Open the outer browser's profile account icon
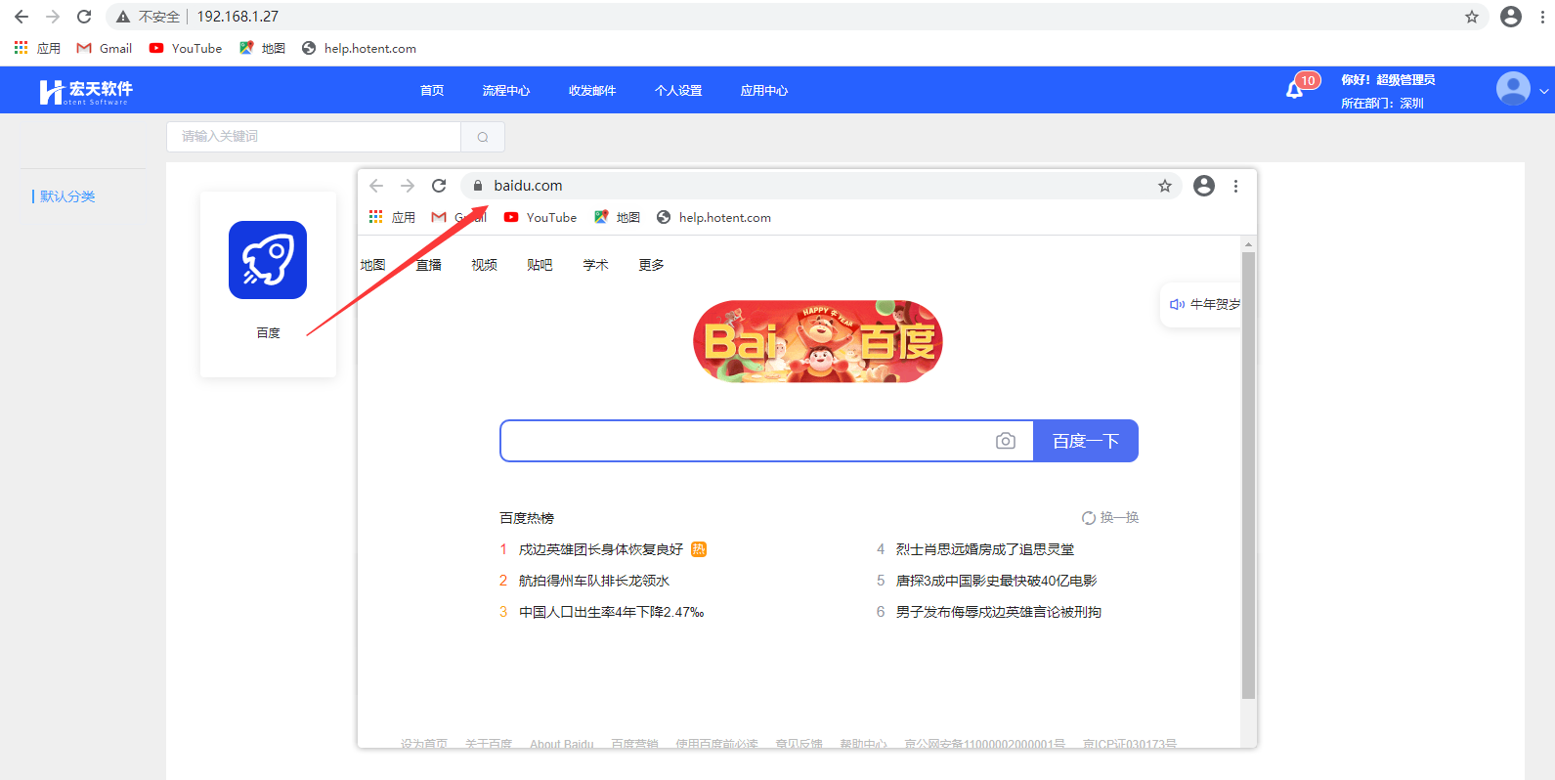The image size is (1555, 780). pos(1511,17)
